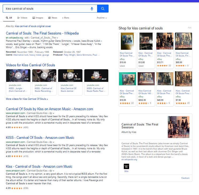
Task: Switch to the Images tab
Action: pyautogui.click(x=38, y=18)
